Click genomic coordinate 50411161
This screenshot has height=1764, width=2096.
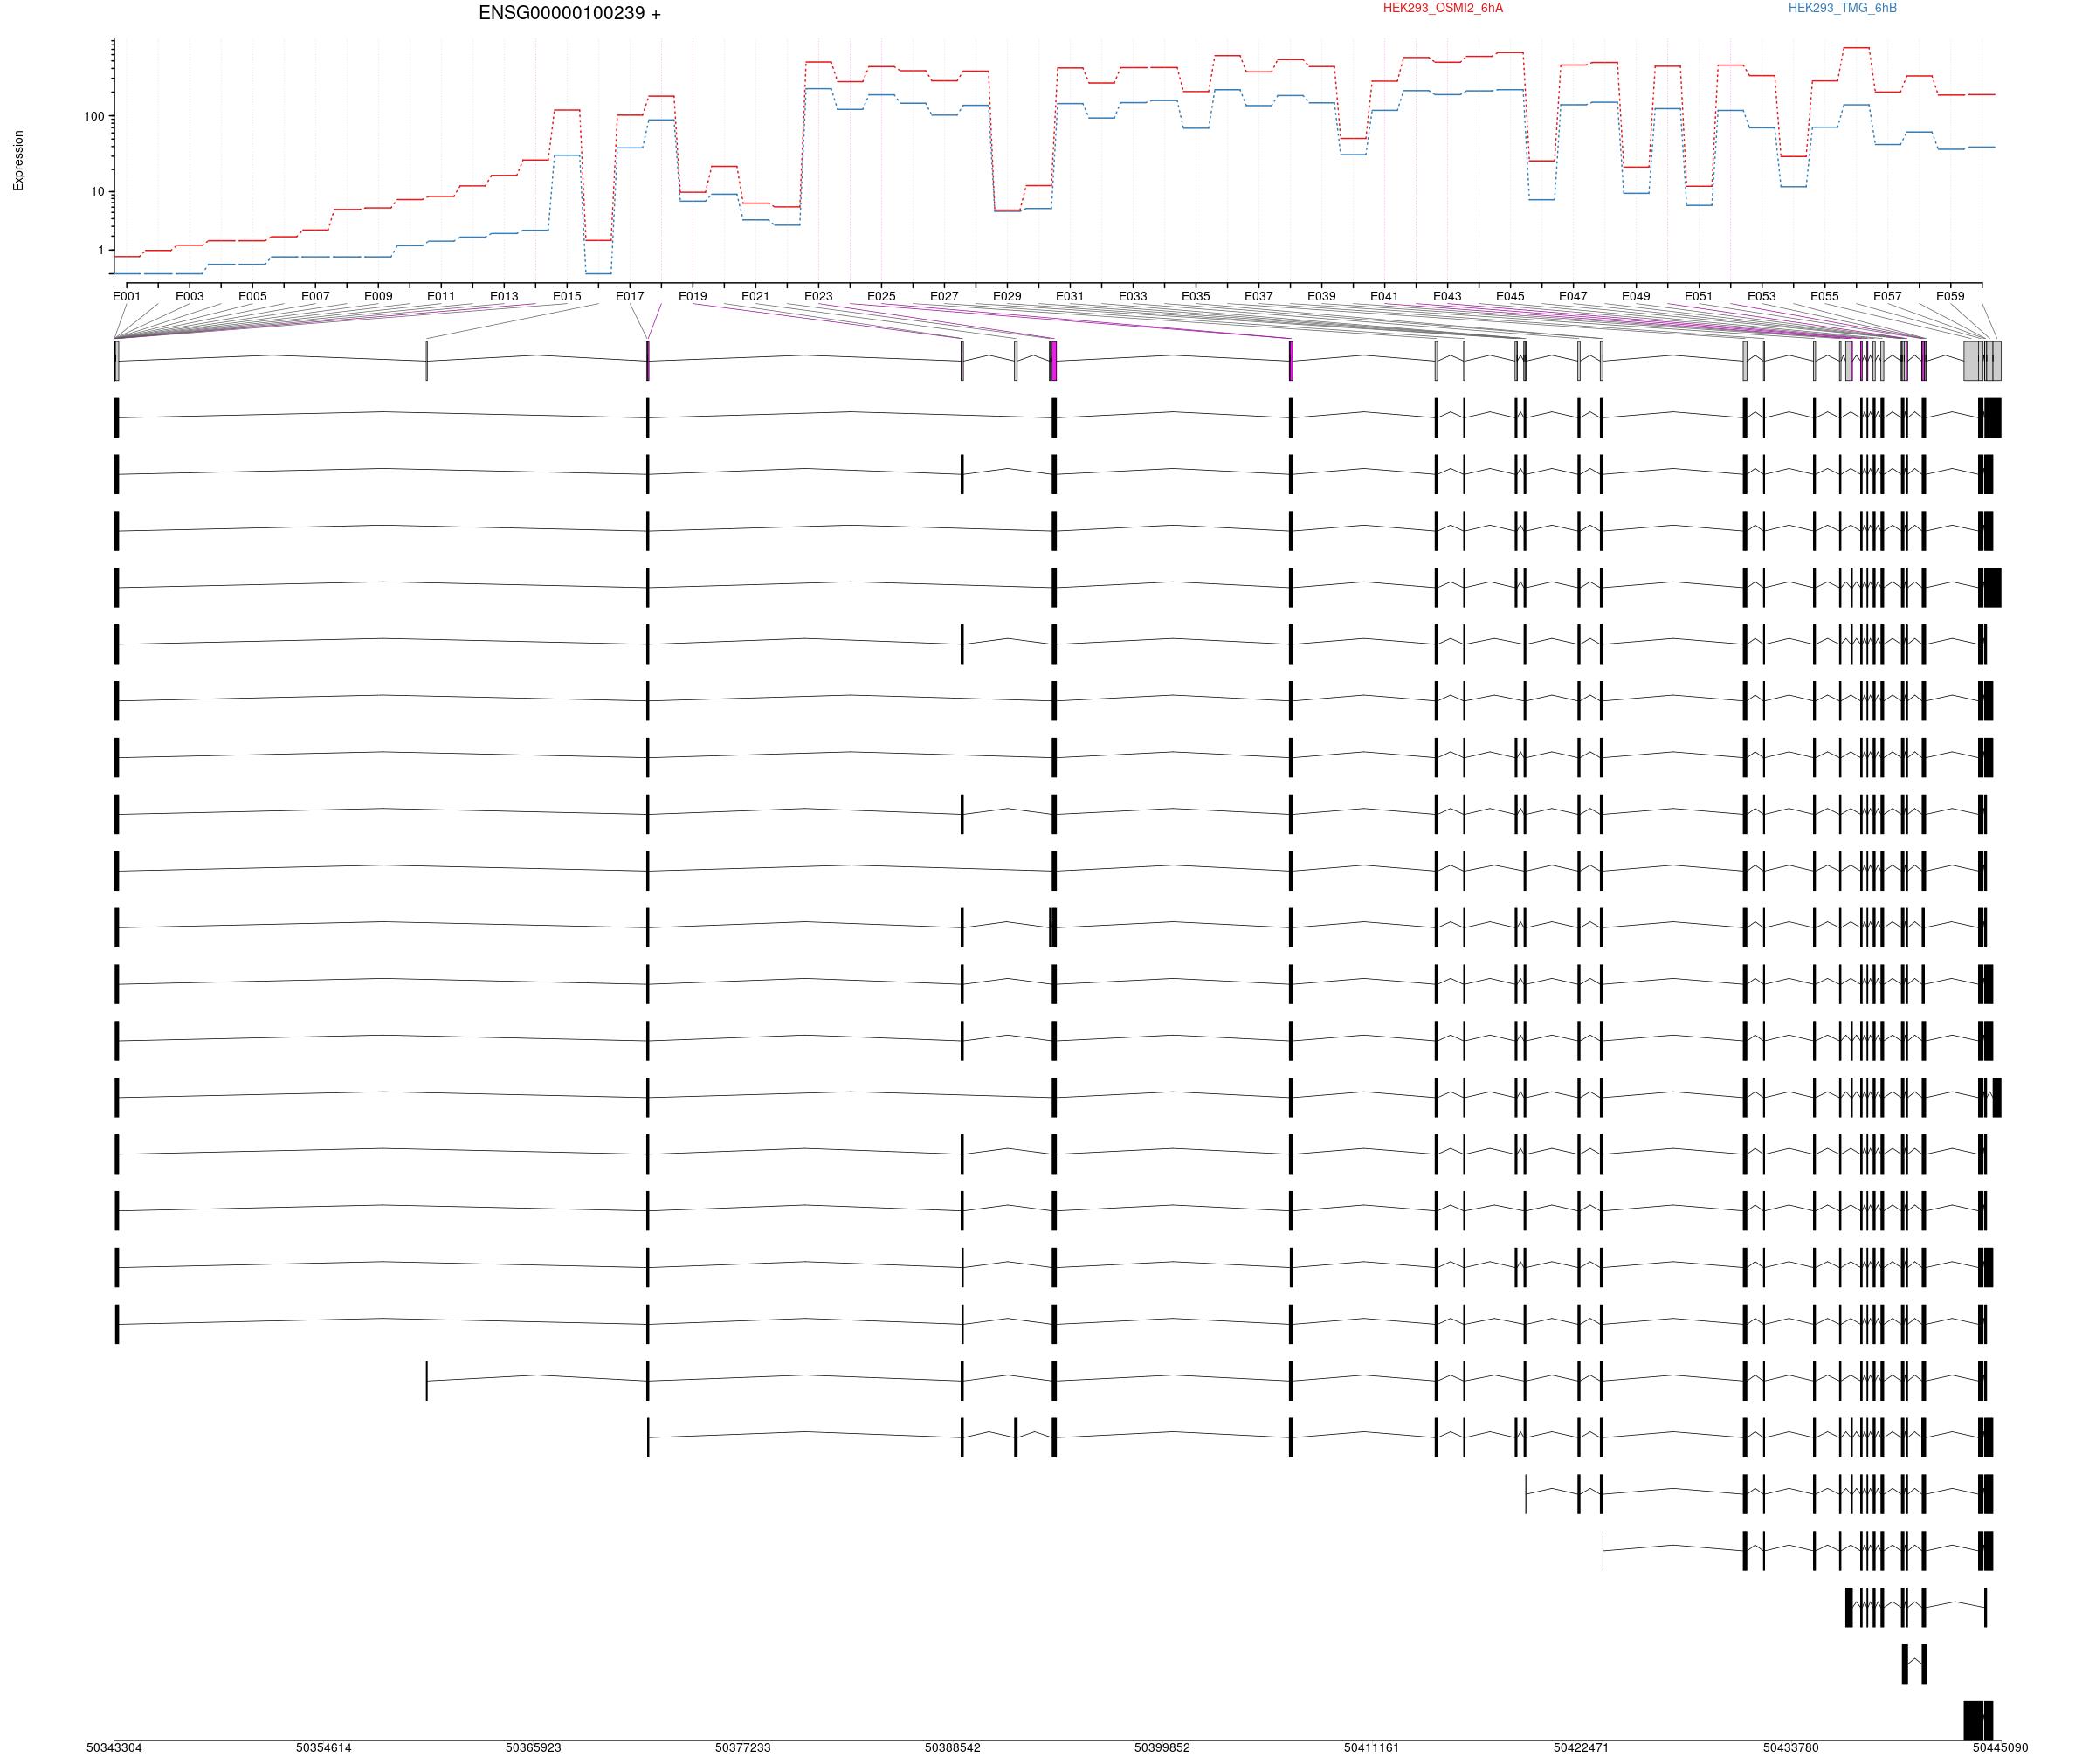point(1372,1748)
